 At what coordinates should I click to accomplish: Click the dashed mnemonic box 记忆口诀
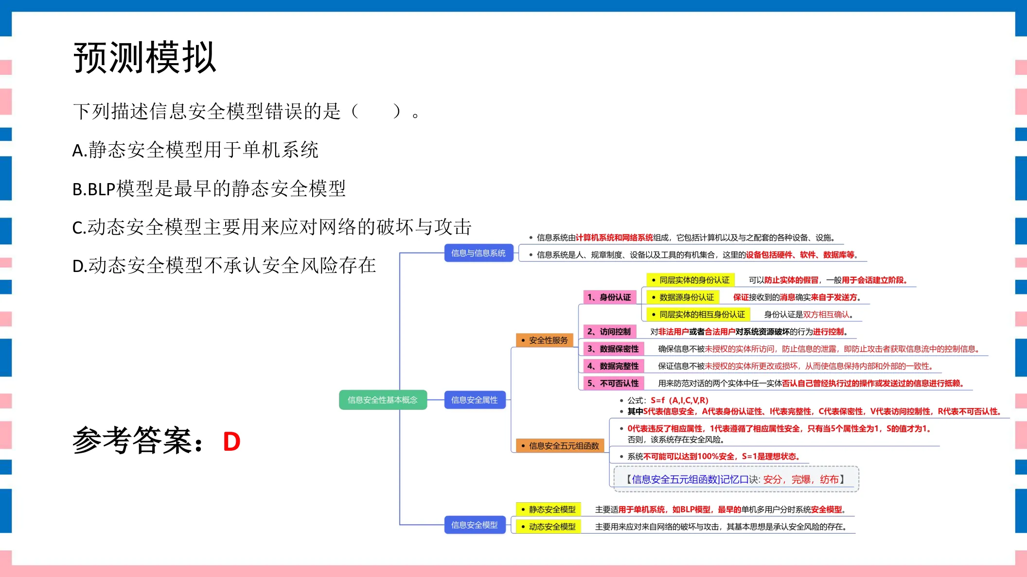point(736,479)
